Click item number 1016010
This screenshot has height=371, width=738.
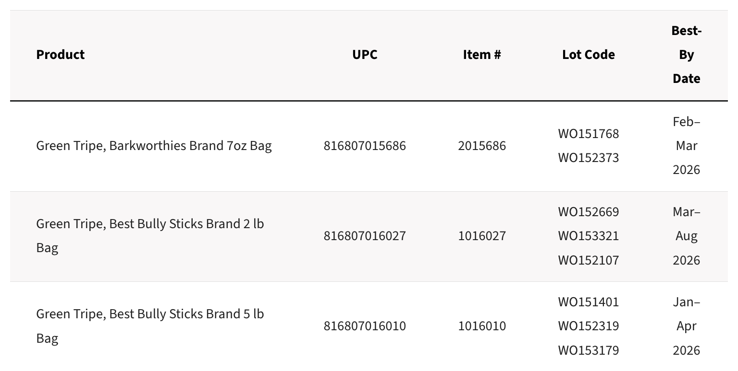482,326
